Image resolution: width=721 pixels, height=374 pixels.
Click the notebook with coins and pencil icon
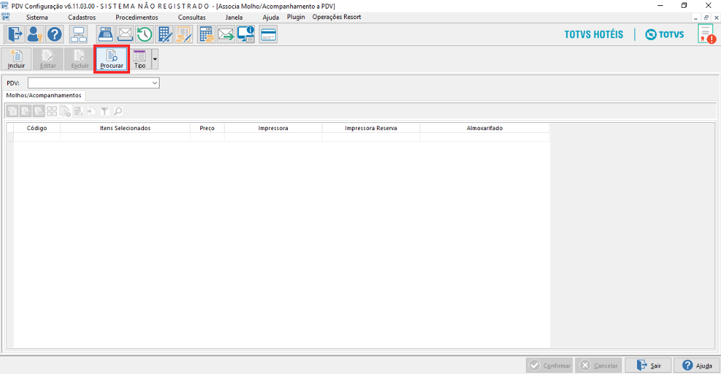pyautogui.click(x=183, y=34)
